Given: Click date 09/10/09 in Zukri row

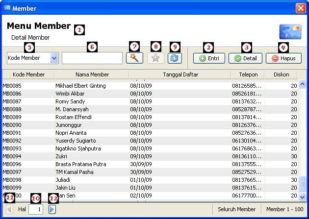Looking at the screenshot, I should (141, 156).
